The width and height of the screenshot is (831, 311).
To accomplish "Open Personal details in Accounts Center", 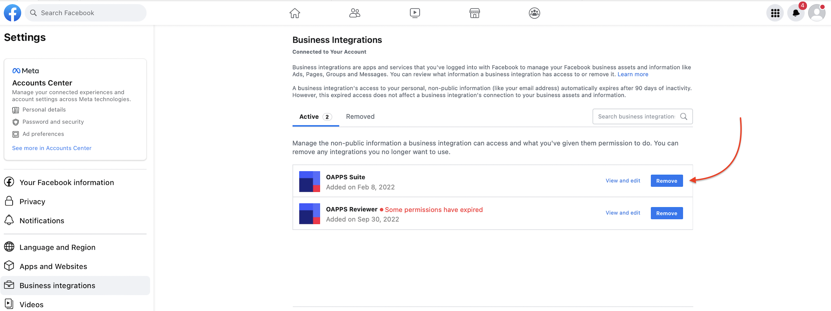I will click(x=44, y=110).
